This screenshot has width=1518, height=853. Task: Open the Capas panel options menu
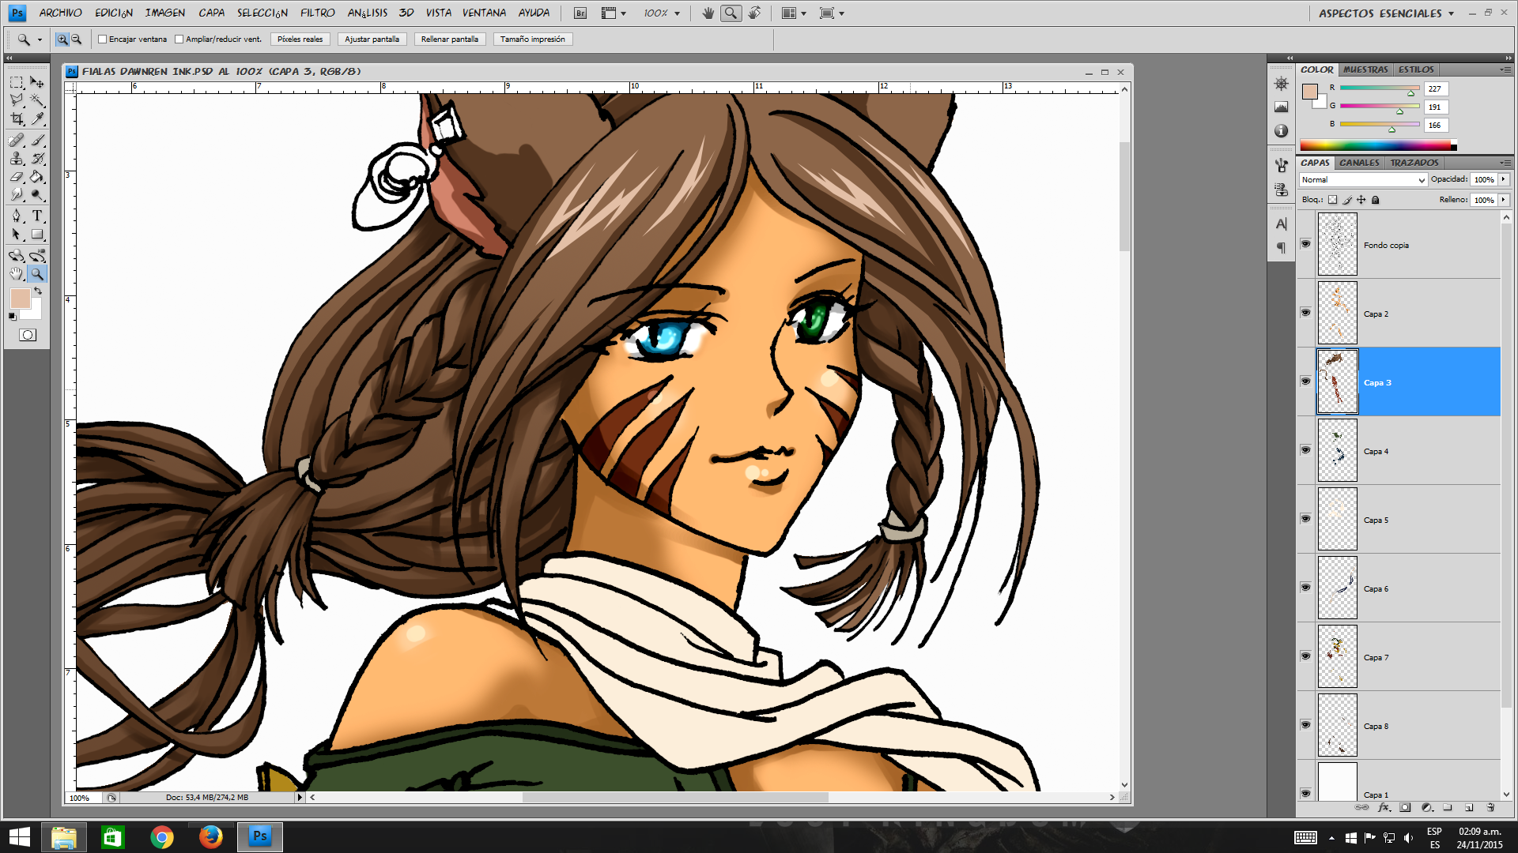pyautogui.click(x=1505, y=163)
